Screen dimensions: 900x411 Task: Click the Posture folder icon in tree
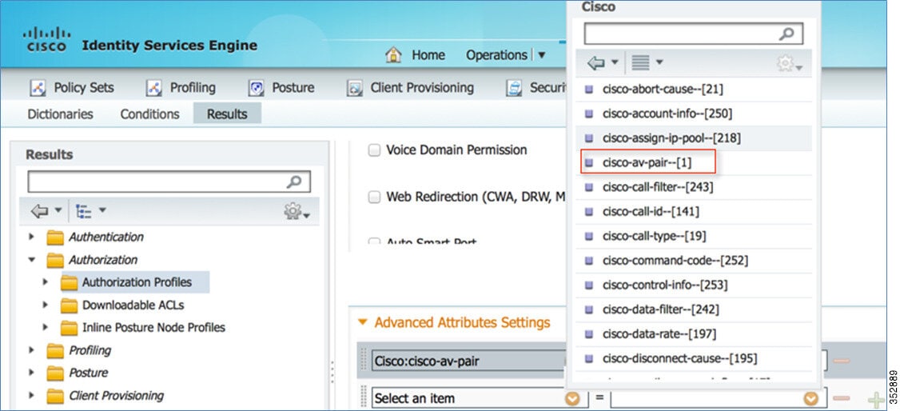(55, 373)
